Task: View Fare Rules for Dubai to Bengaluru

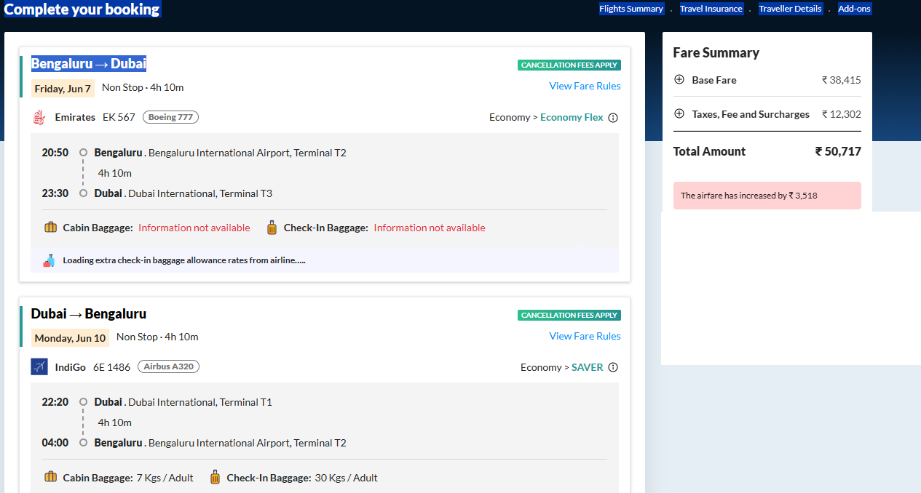Action: pos(585,336)
